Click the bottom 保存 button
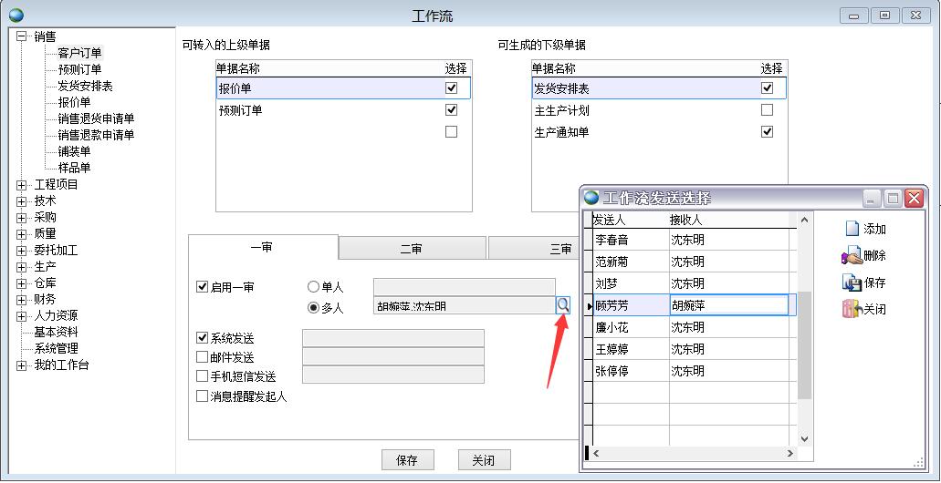Viewport: 941px width, 483px height. [407, 460]
